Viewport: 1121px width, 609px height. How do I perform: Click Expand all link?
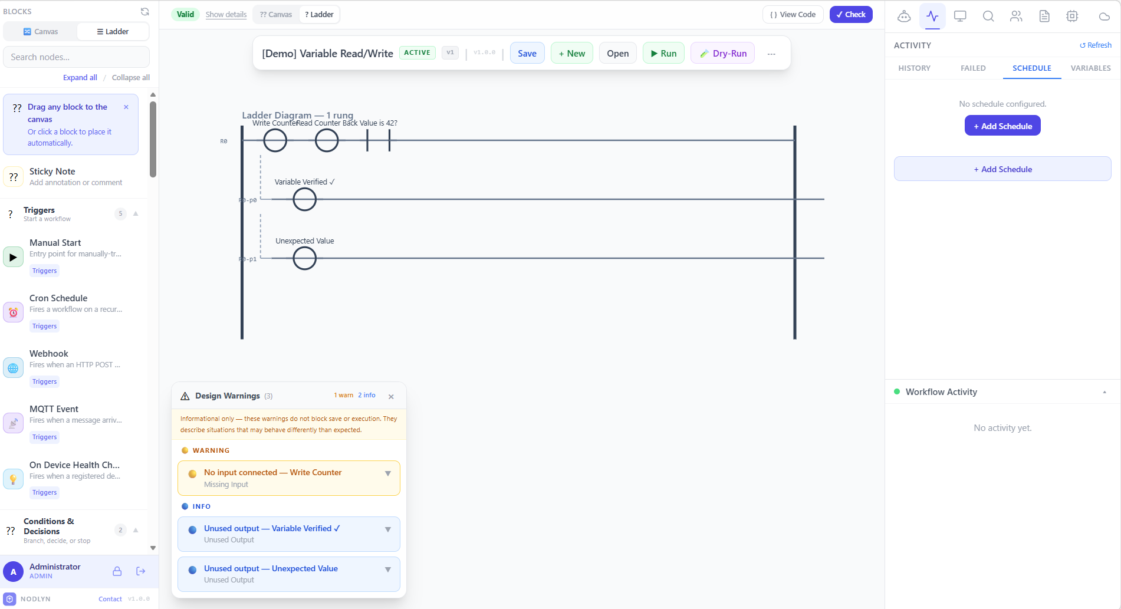click(x=80, y=78)
